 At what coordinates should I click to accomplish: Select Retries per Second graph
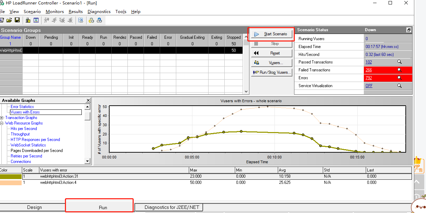click(26, 156)
